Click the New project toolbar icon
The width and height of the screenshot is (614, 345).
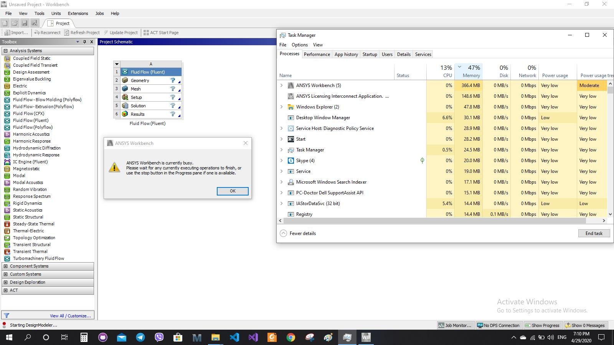[x=5, y=23]
